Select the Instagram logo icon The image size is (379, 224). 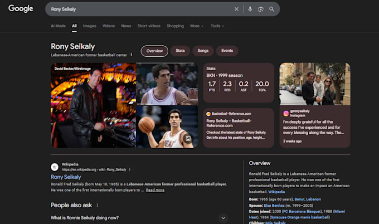[x=286, y=113]
